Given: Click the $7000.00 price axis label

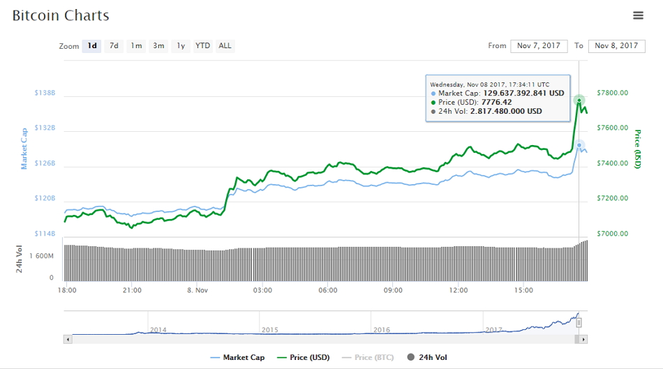Looking at the screenshot, I should click(612, 234).
